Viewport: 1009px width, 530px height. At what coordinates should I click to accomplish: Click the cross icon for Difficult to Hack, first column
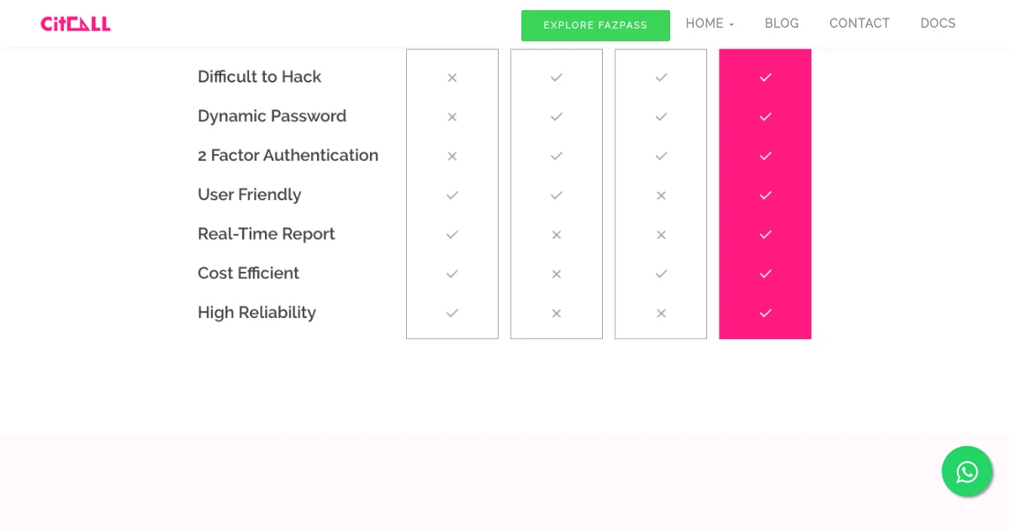(x=452, y=77)
